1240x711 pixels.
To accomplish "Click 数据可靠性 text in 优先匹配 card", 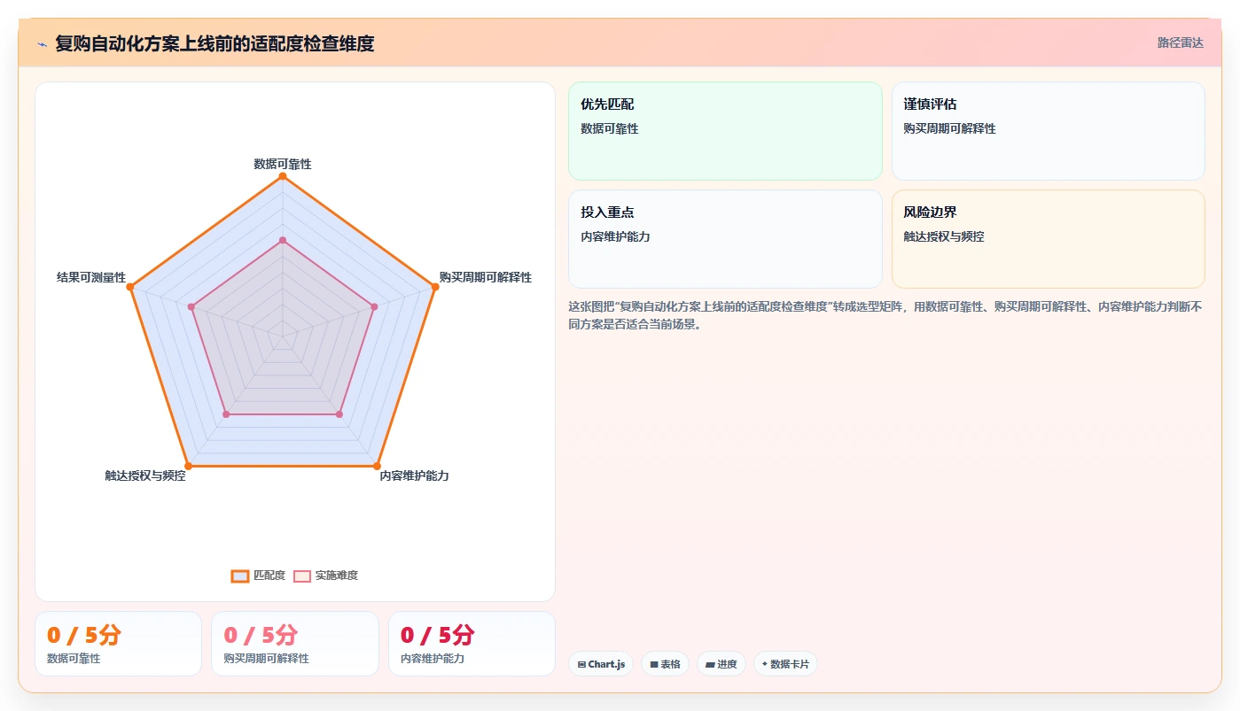I will [x=610, y=128].
